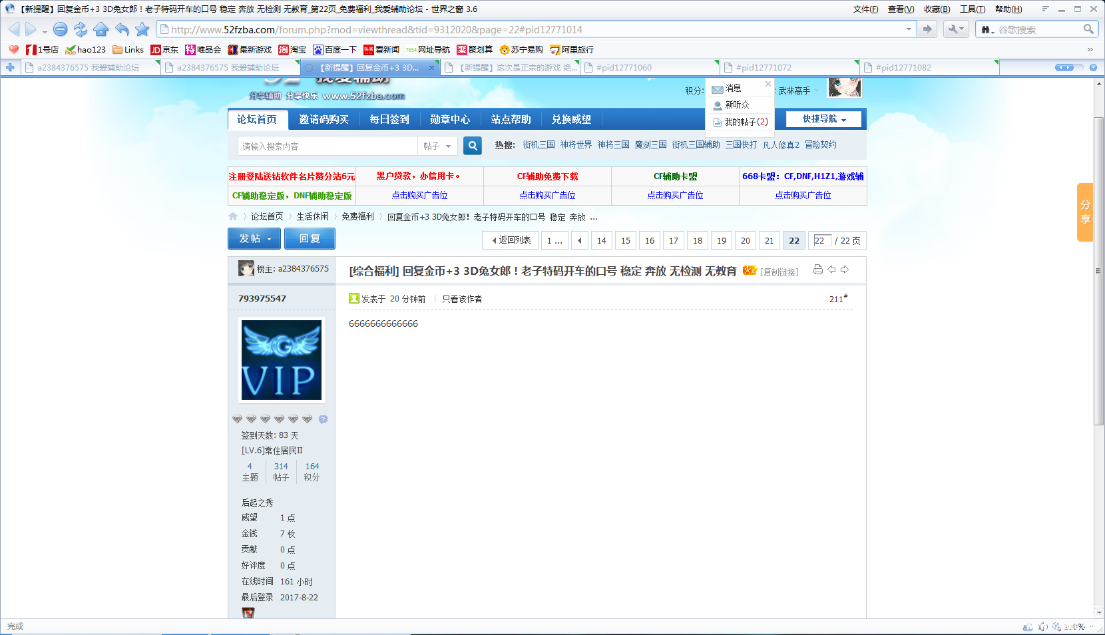The height and width of the screenshot is (635, 1105).
Task: Go to the browser Home page icon
Action: pyautogui.click(x=101, y=29)
